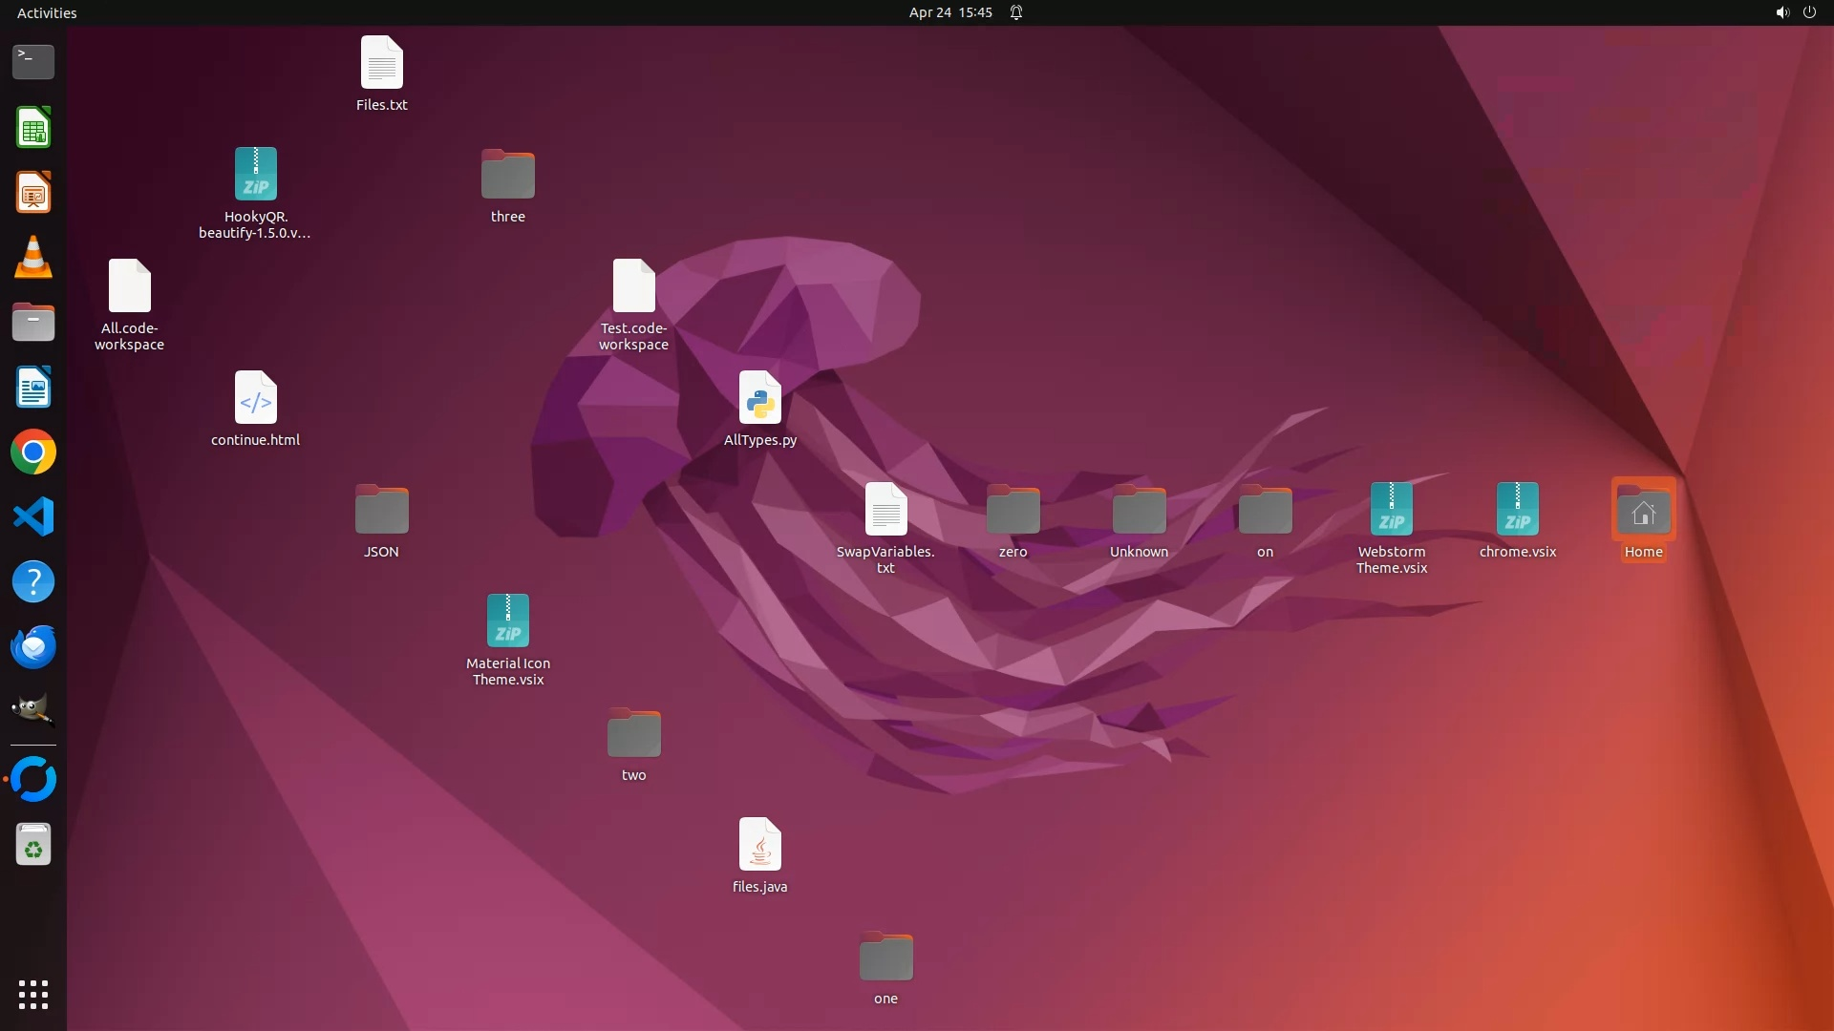Open the Terminal from the dock
The image size is (1834, 1031).
[33, 62]
